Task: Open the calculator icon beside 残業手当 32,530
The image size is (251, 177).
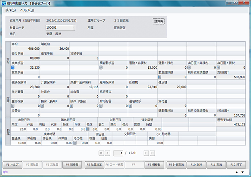Action: tap(13, 68)
